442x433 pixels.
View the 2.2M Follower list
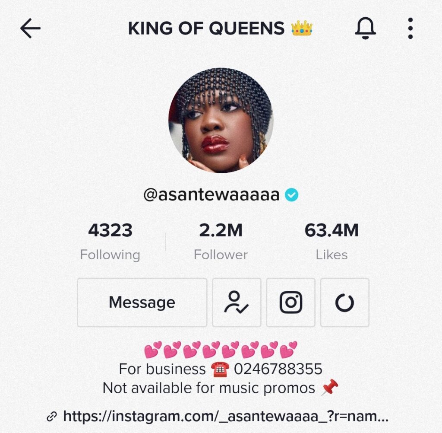[x=221, y=242]
